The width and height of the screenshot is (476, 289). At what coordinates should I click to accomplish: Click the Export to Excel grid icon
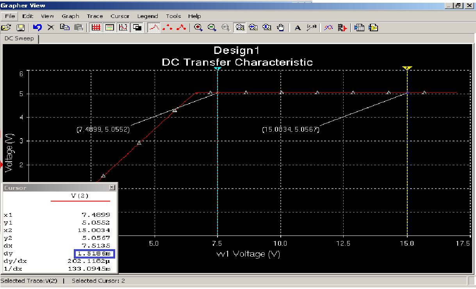360,28
